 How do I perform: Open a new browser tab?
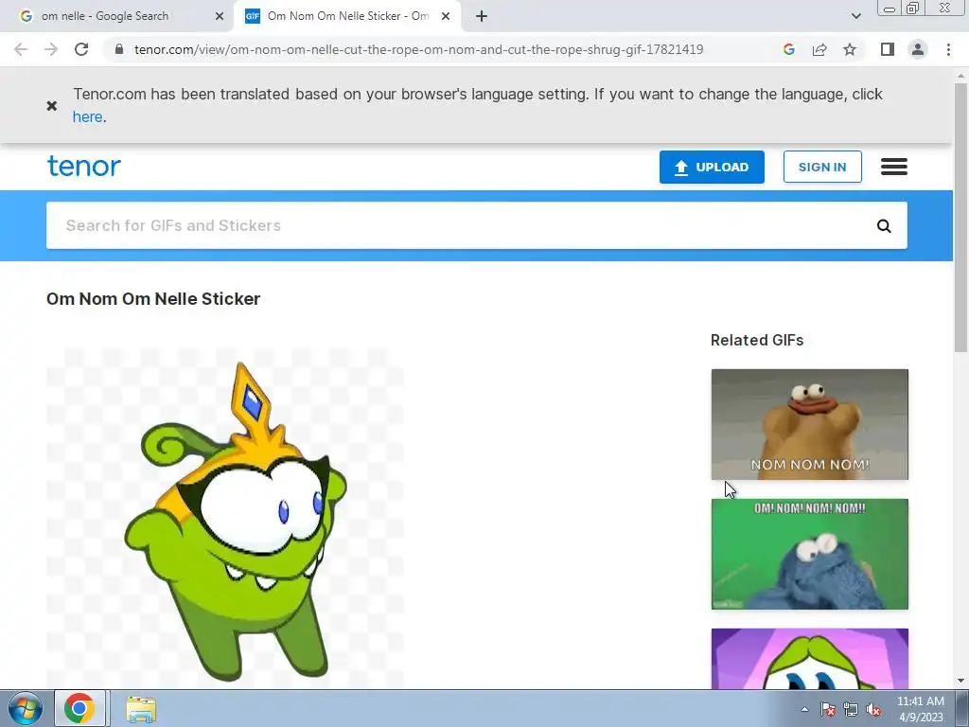pos(482,16)
